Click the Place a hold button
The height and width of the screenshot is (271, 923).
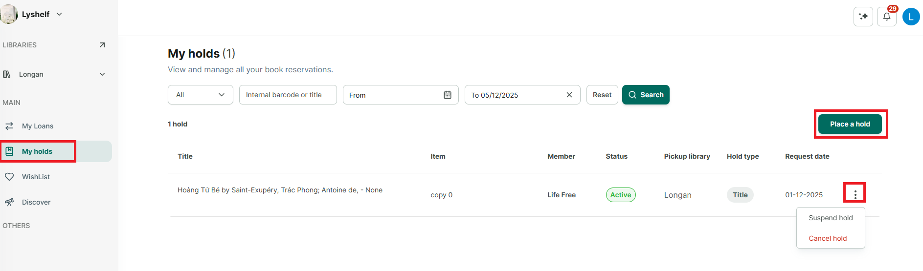coord(850,124)
